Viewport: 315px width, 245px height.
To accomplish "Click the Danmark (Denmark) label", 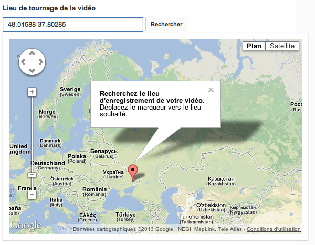I will click(50, 143).
